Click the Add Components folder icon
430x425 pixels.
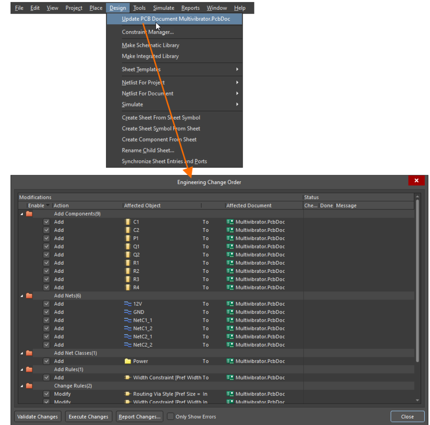29,214
